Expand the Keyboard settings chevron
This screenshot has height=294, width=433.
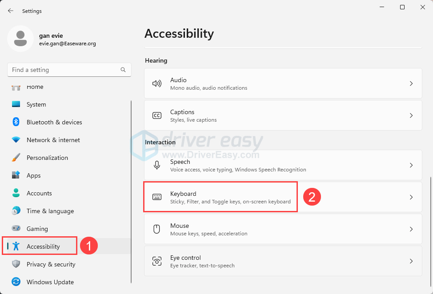click(x=411, y=197)
